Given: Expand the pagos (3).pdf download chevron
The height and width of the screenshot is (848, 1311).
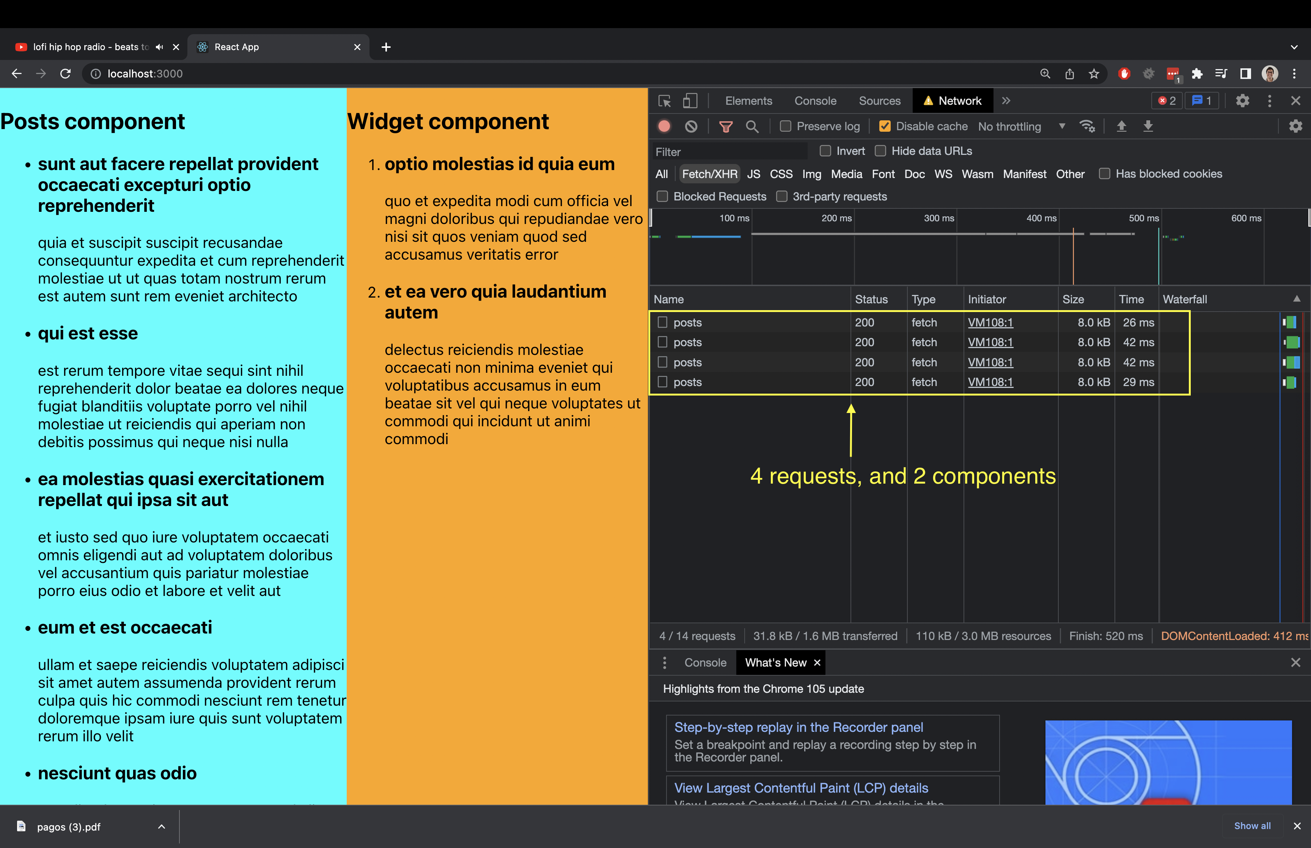Looking at the screenshot, I should [x=161, y=826].
